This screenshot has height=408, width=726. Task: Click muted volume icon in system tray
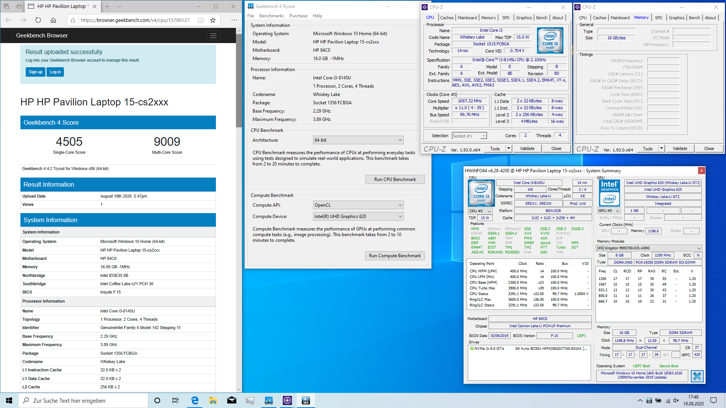[x=676, y=400]
